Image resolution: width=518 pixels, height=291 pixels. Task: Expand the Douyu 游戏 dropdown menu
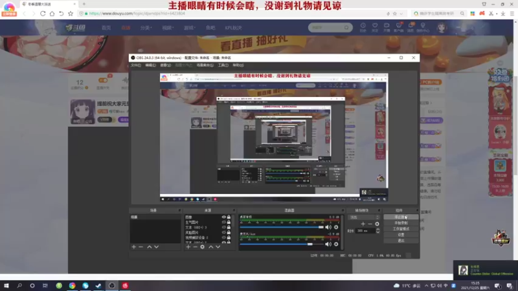[x=189, y=28]
